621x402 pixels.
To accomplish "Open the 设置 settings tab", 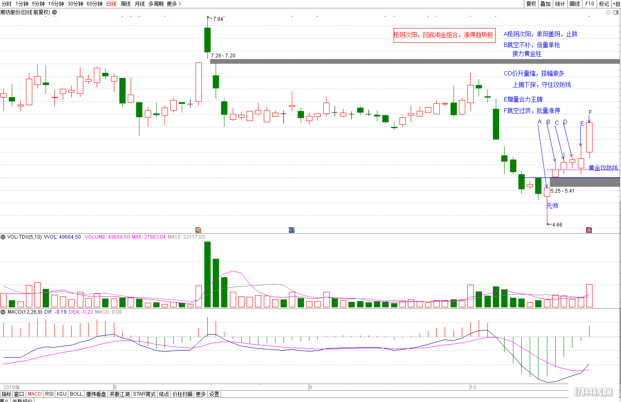I will (214, 394).
